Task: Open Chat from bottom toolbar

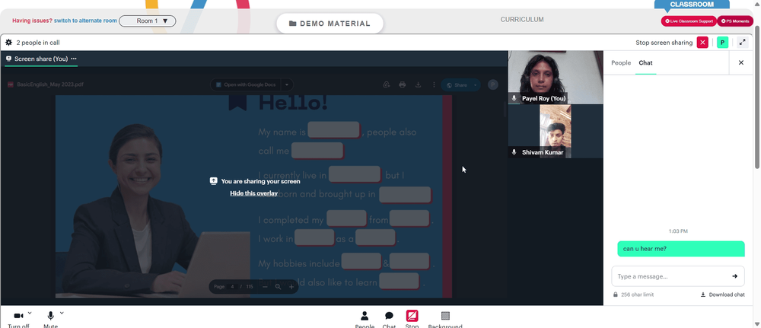Action: (x=389, y=320)
